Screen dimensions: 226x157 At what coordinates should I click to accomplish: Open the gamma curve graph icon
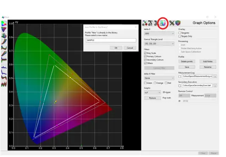[4, 42]
